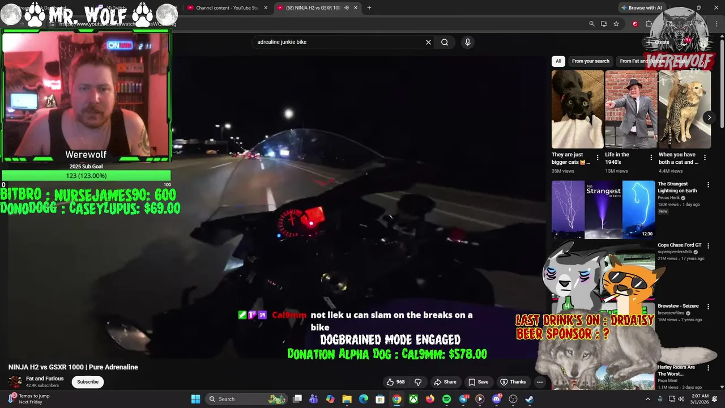Screen dimensions: 725x408
Task: Open more actions menu beside Thanks
Action: click(540, 382)
